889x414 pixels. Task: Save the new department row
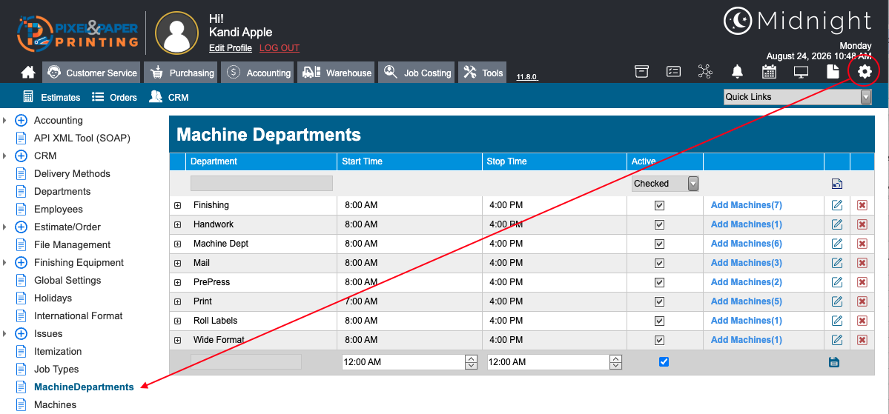[834, 362]
